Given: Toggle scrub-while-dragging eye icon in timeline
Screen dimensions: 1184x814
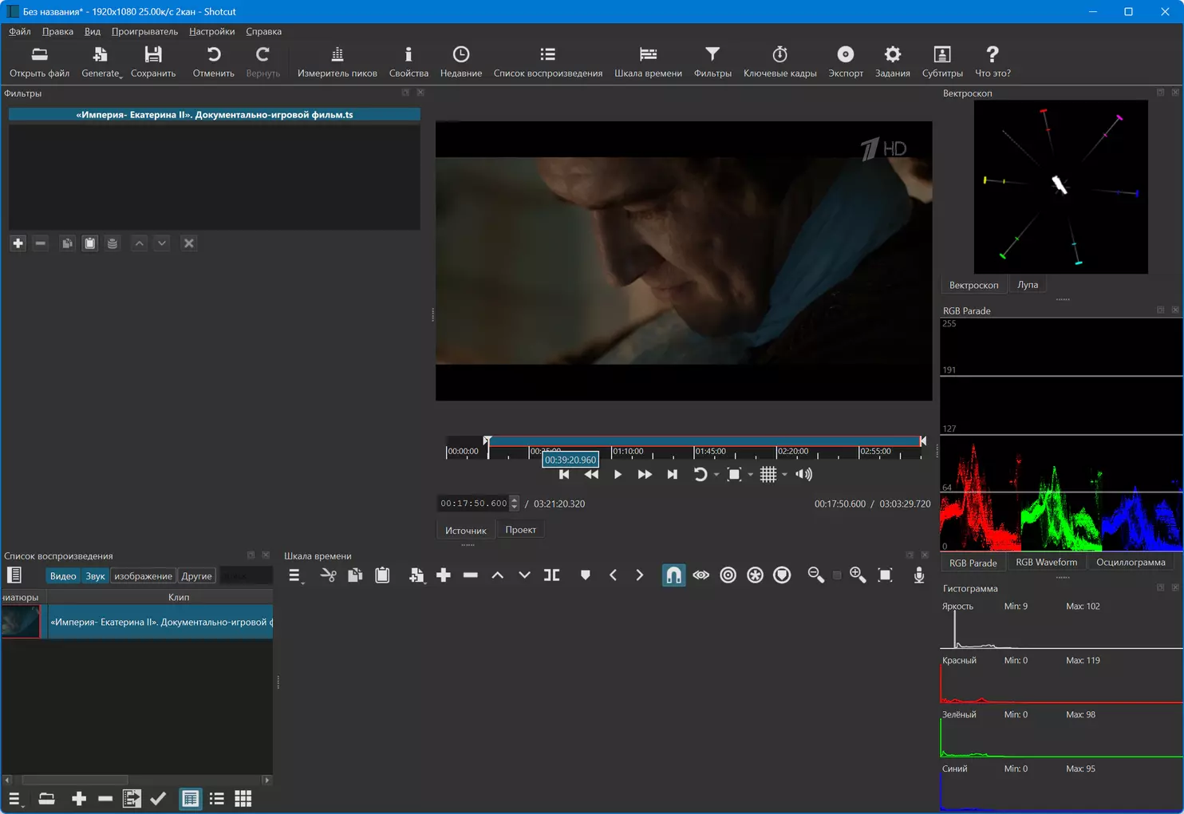Looking at the screenshot, I should tap(701, 575).
